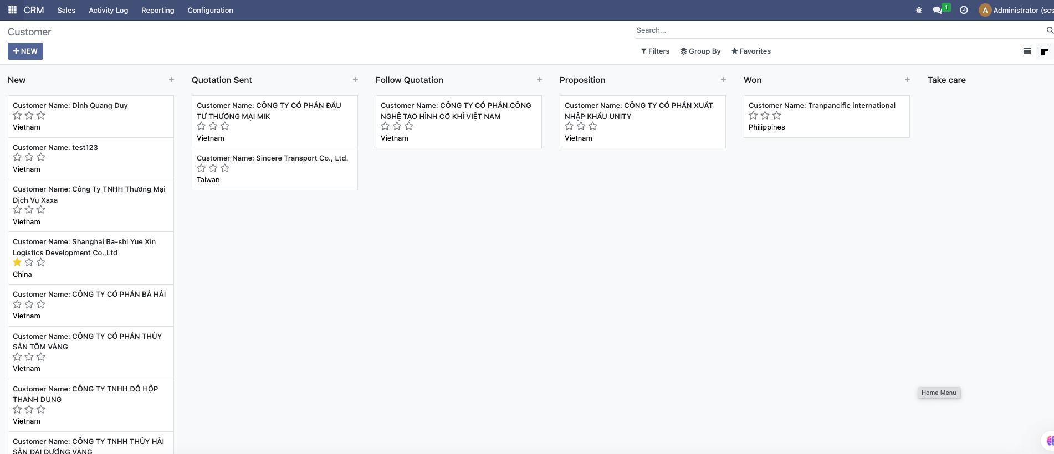Image resolution: width=1054 pixels, height=454 pixels.
Task: Open the activities clock icon
Action: [964, 10]
